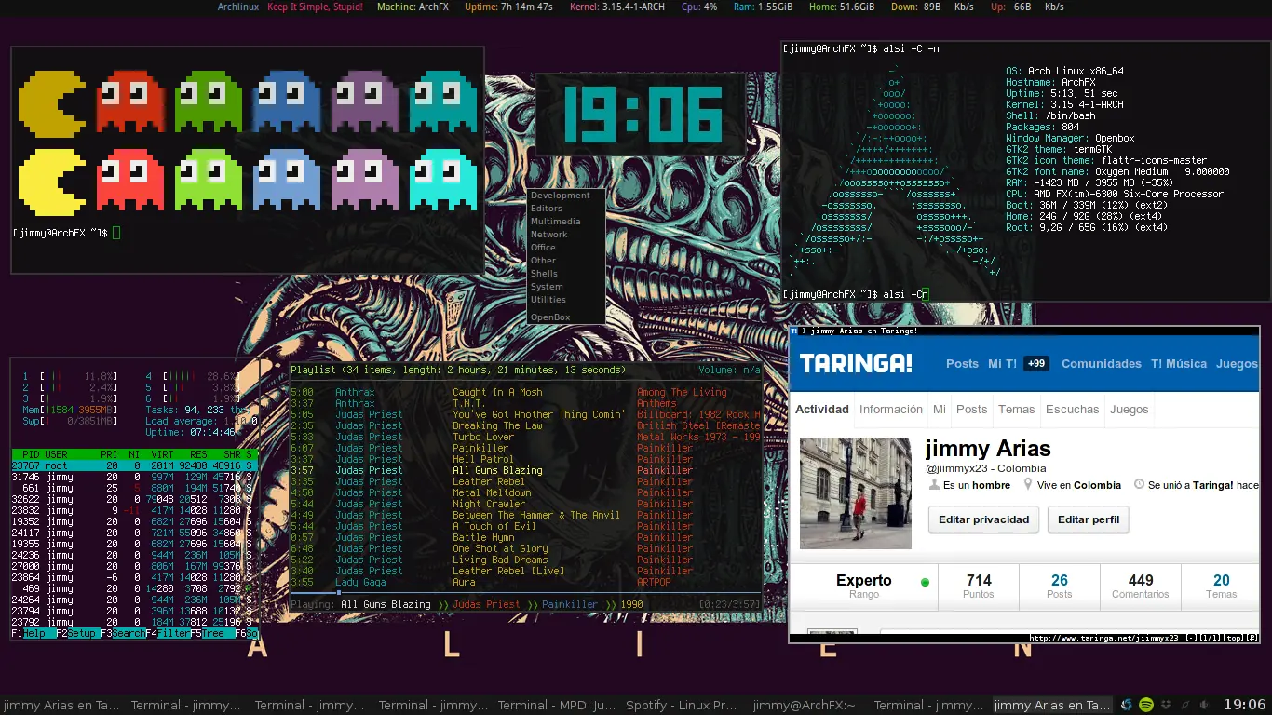
Task: Open the Temas profile tab
Action: coord(1017,409)
